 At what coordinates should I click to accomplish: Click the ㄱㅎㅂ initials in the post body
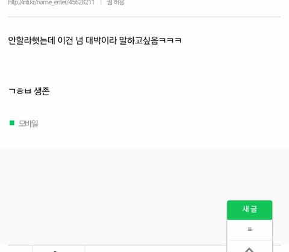[x=20, y=91]
